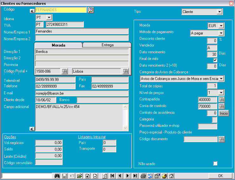Click the home icon in toolbar
This screenshot has width=235, height=180.
tap(171, 176)
